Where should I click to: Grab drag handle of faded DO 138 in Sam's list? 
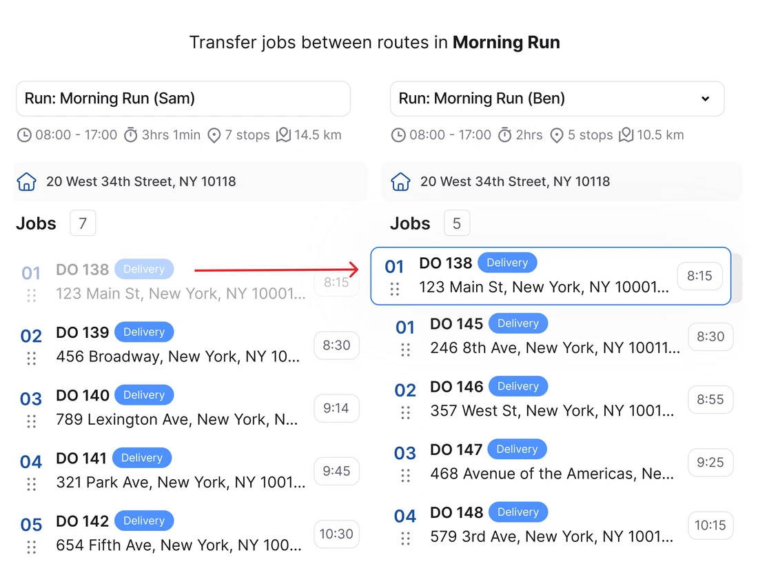click(x=32, y=296)
